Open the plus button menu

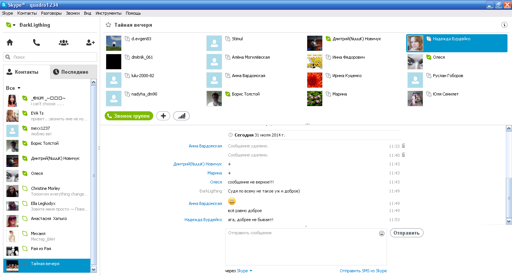[163, 116]
